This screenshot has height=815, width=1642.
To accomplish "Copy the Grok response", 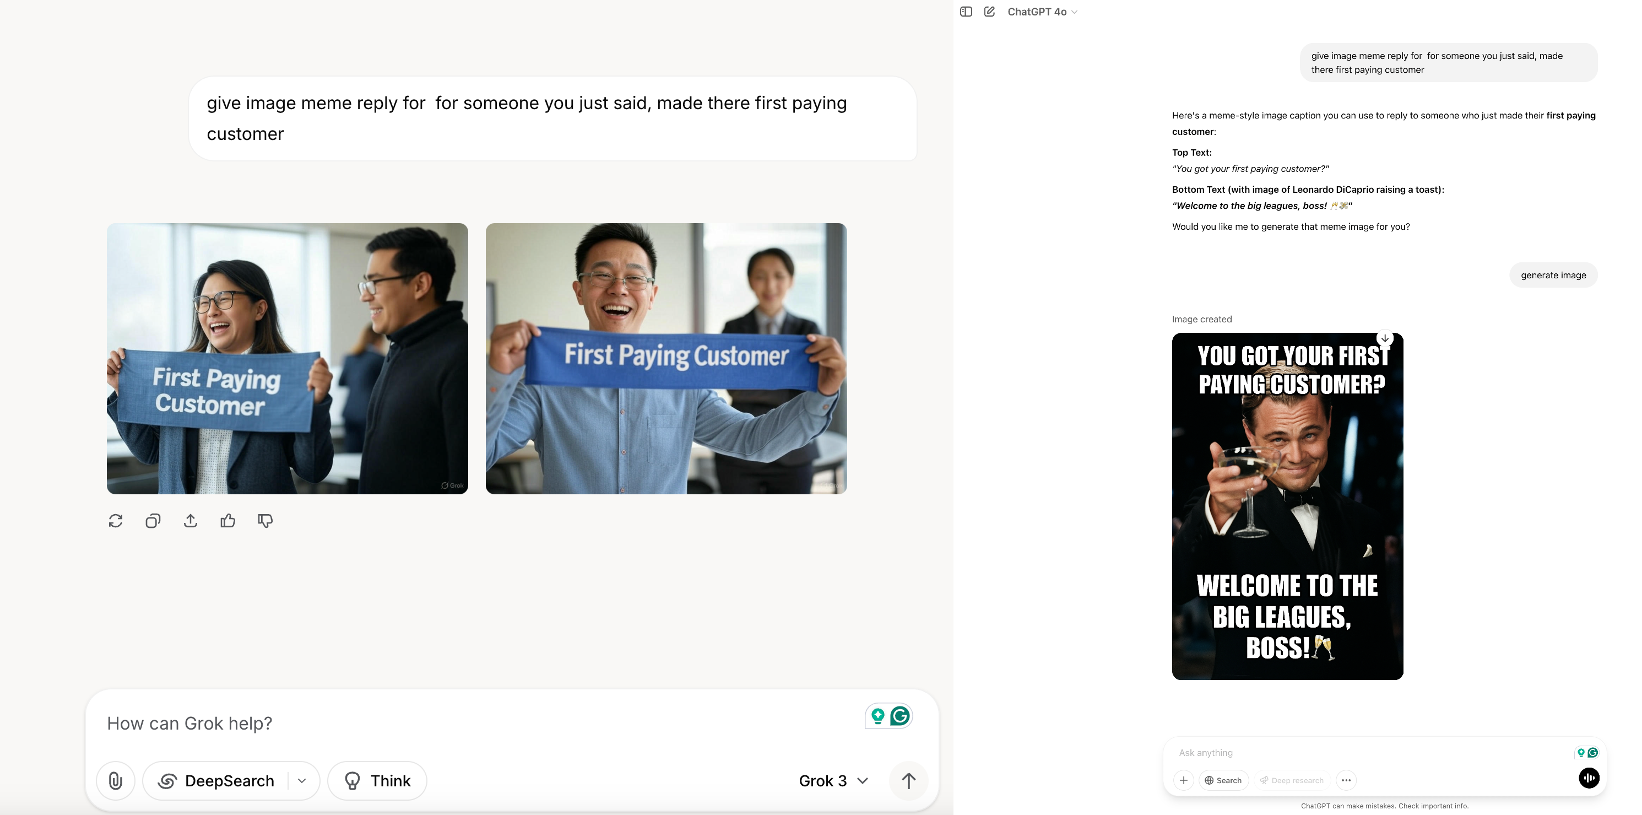I will click(153, 521).
